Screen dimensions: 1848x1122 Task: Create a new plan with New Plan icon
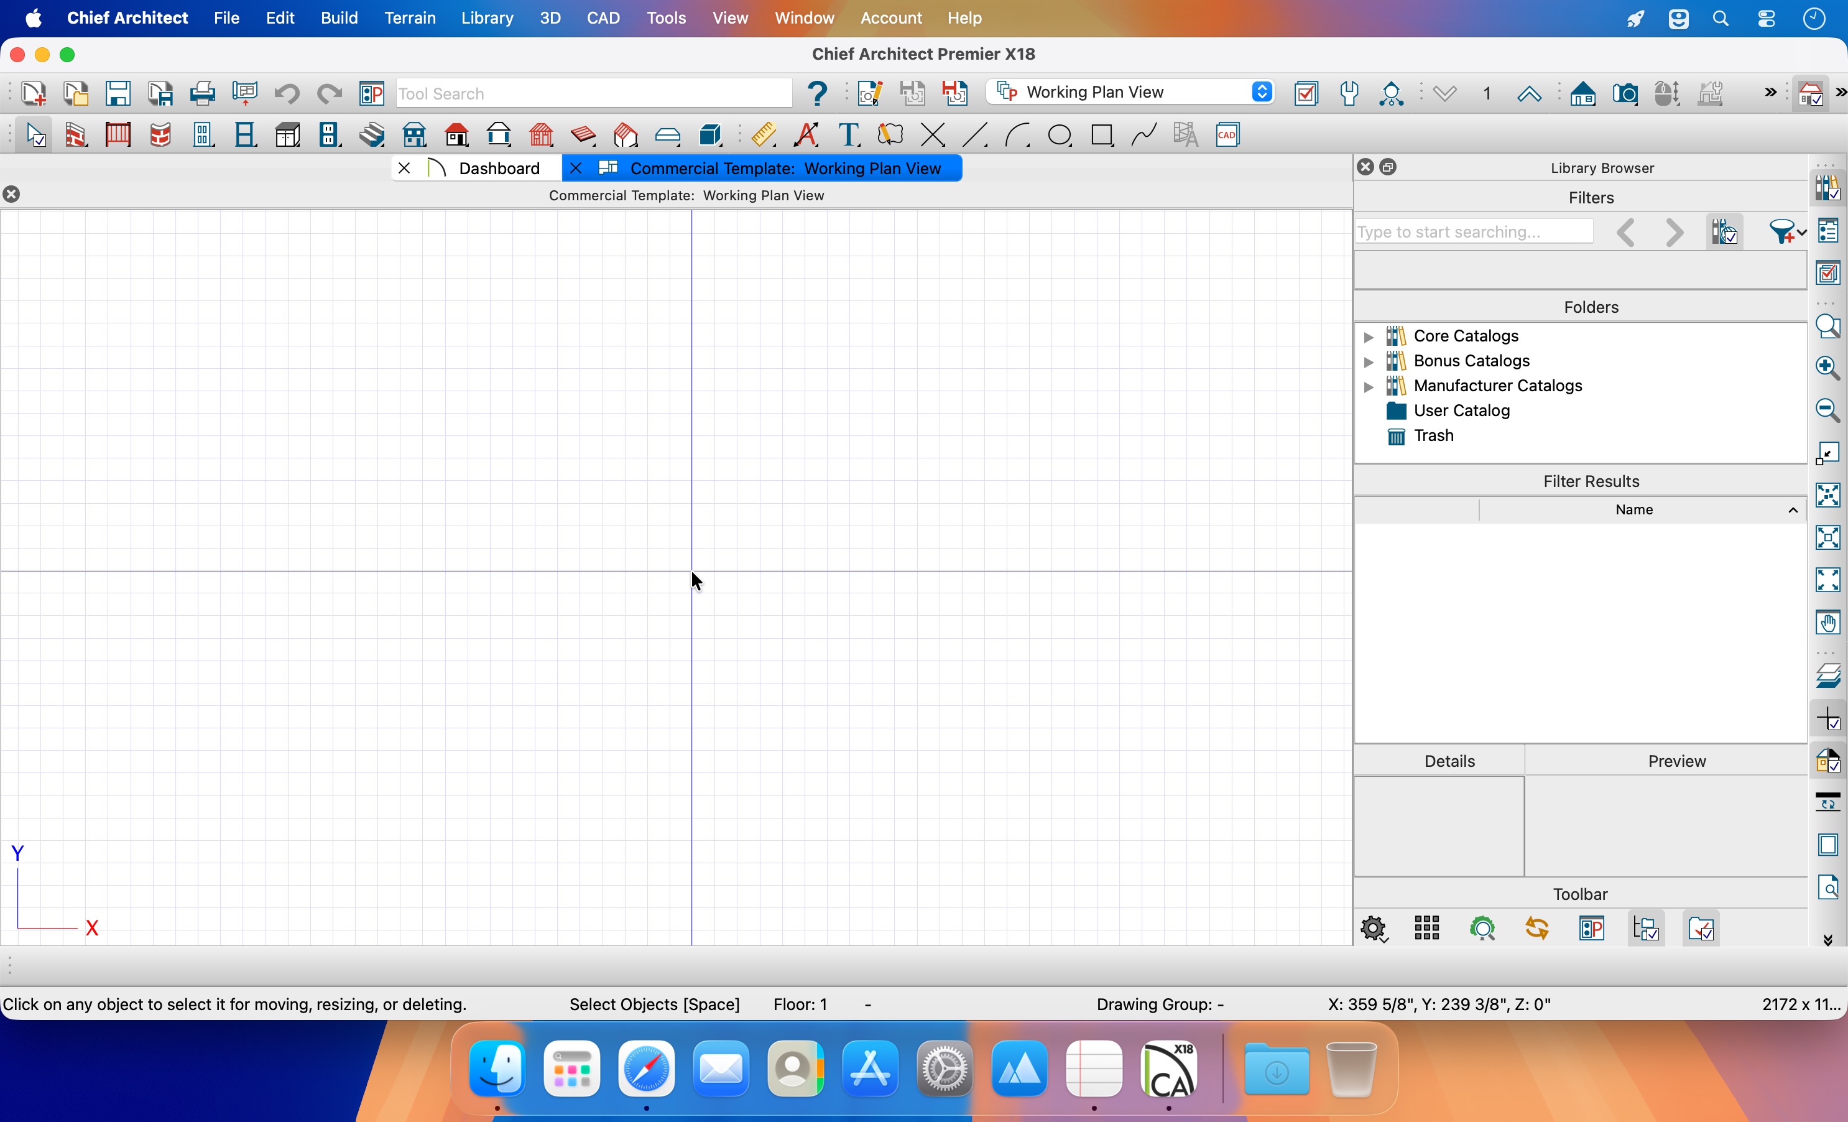[x=33, y=93]
